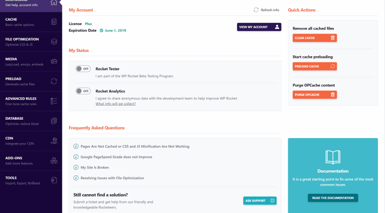This screenshot has height=213, width=385.
Task: Click info icon beside Google PageSpeed Grade
Action: point(76,157)
